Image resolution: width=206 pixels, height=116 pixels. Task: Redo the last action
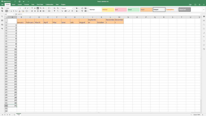coord(28,2)
